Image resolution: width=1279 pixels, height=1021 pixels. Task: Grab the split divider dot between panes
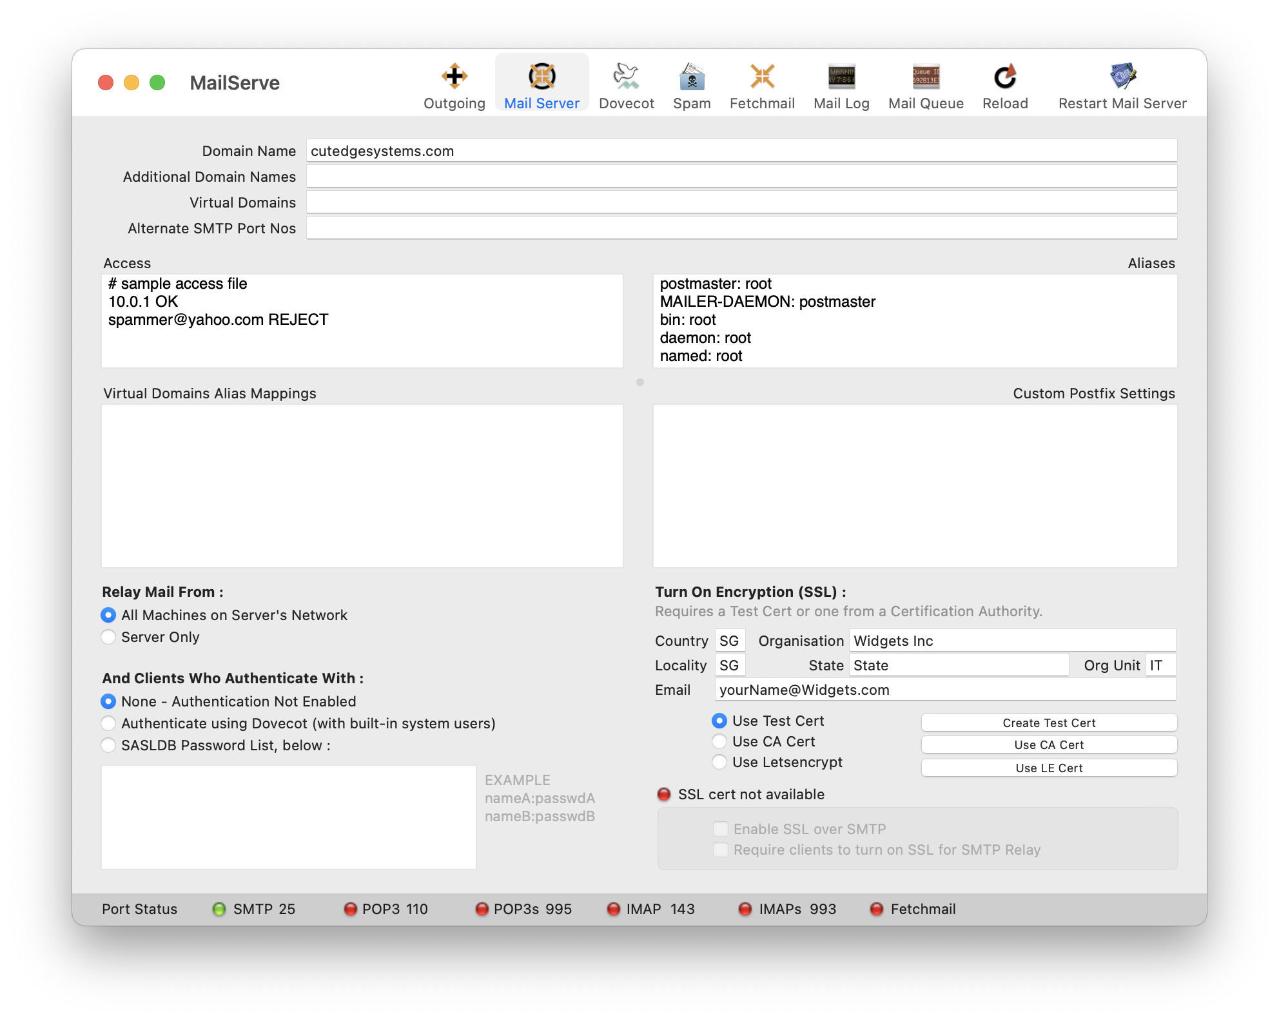click(x=640, y=382)
